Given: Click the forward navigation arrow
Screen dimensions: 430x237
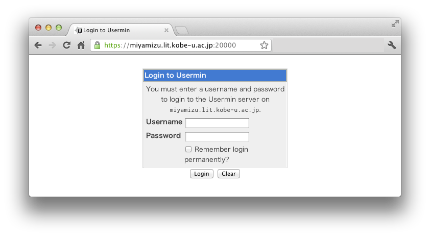Looking at the screenshot, I should tap(52, 45).
